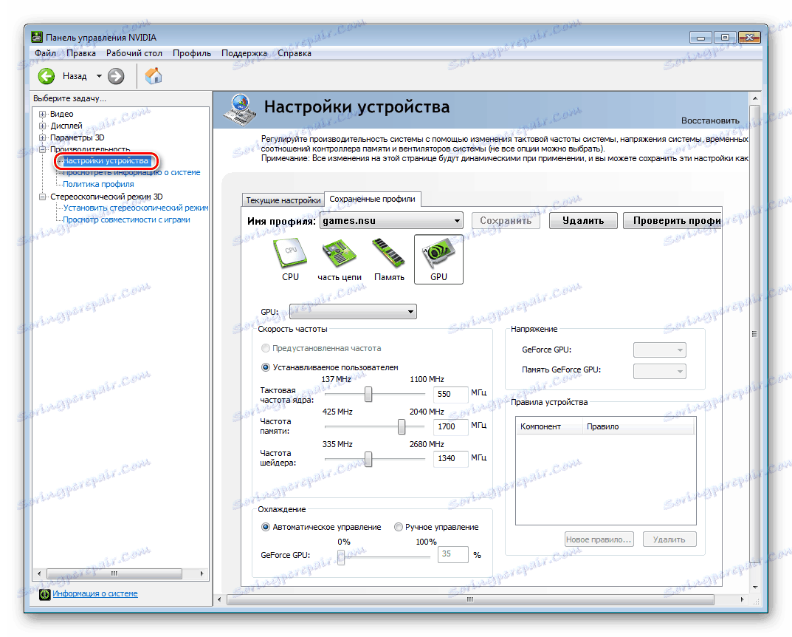Image resolution: width=792 pixels, height=637 pixels.
Task: Click Удалить button under device rules
Action: pos(669,539)
